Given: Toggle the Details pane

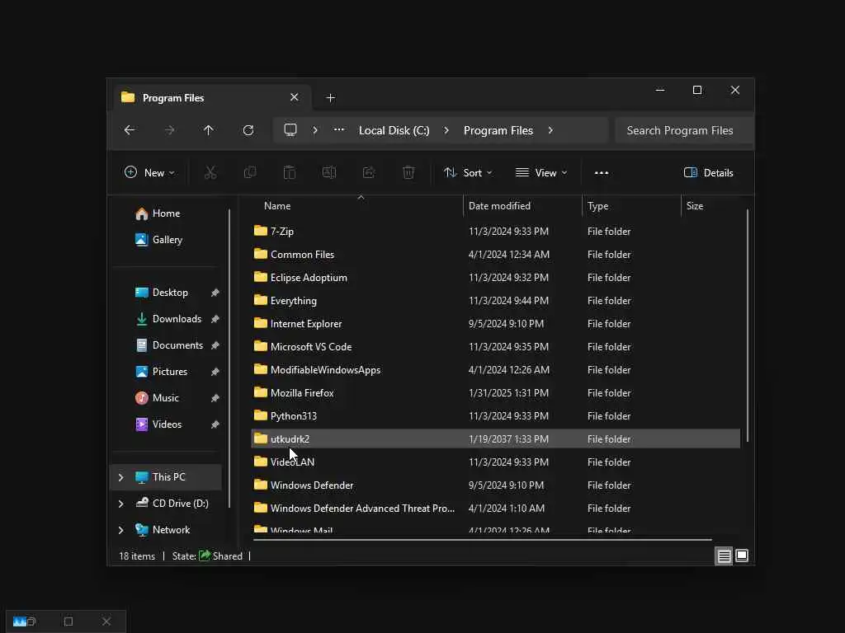Looking at the screenshot, I should coord(708,173).
